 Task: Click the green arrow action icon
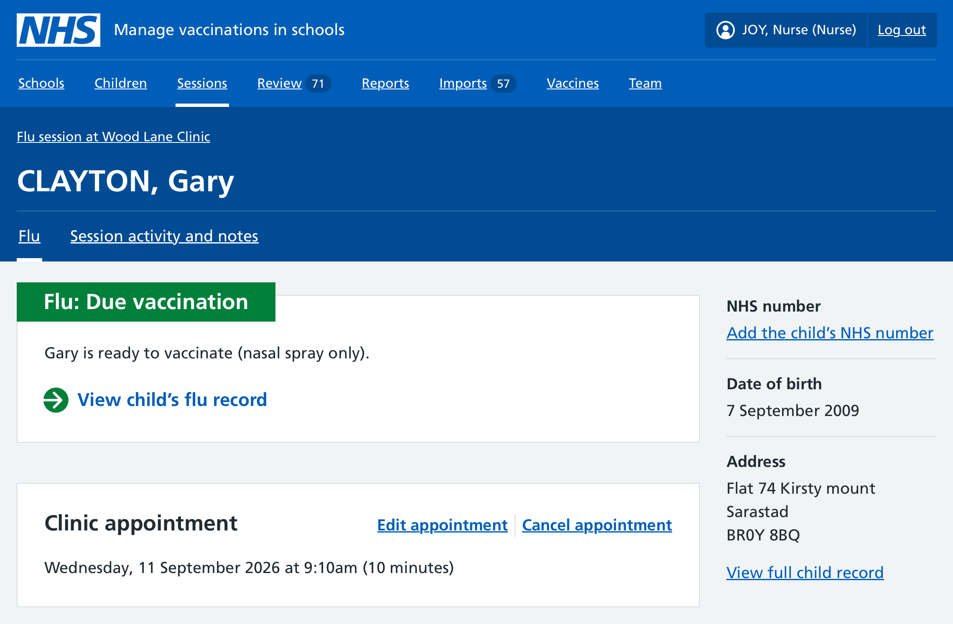[56, 400]
